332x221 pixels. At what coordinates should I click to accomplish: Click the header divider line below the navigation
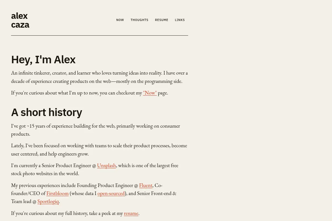click(x=100, y=35)
